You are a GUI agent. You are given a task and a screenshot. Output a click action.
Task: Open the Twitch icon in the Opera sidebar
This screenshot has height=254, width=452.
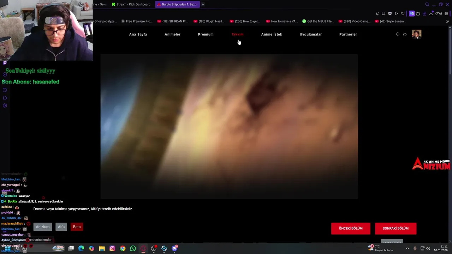5,63
